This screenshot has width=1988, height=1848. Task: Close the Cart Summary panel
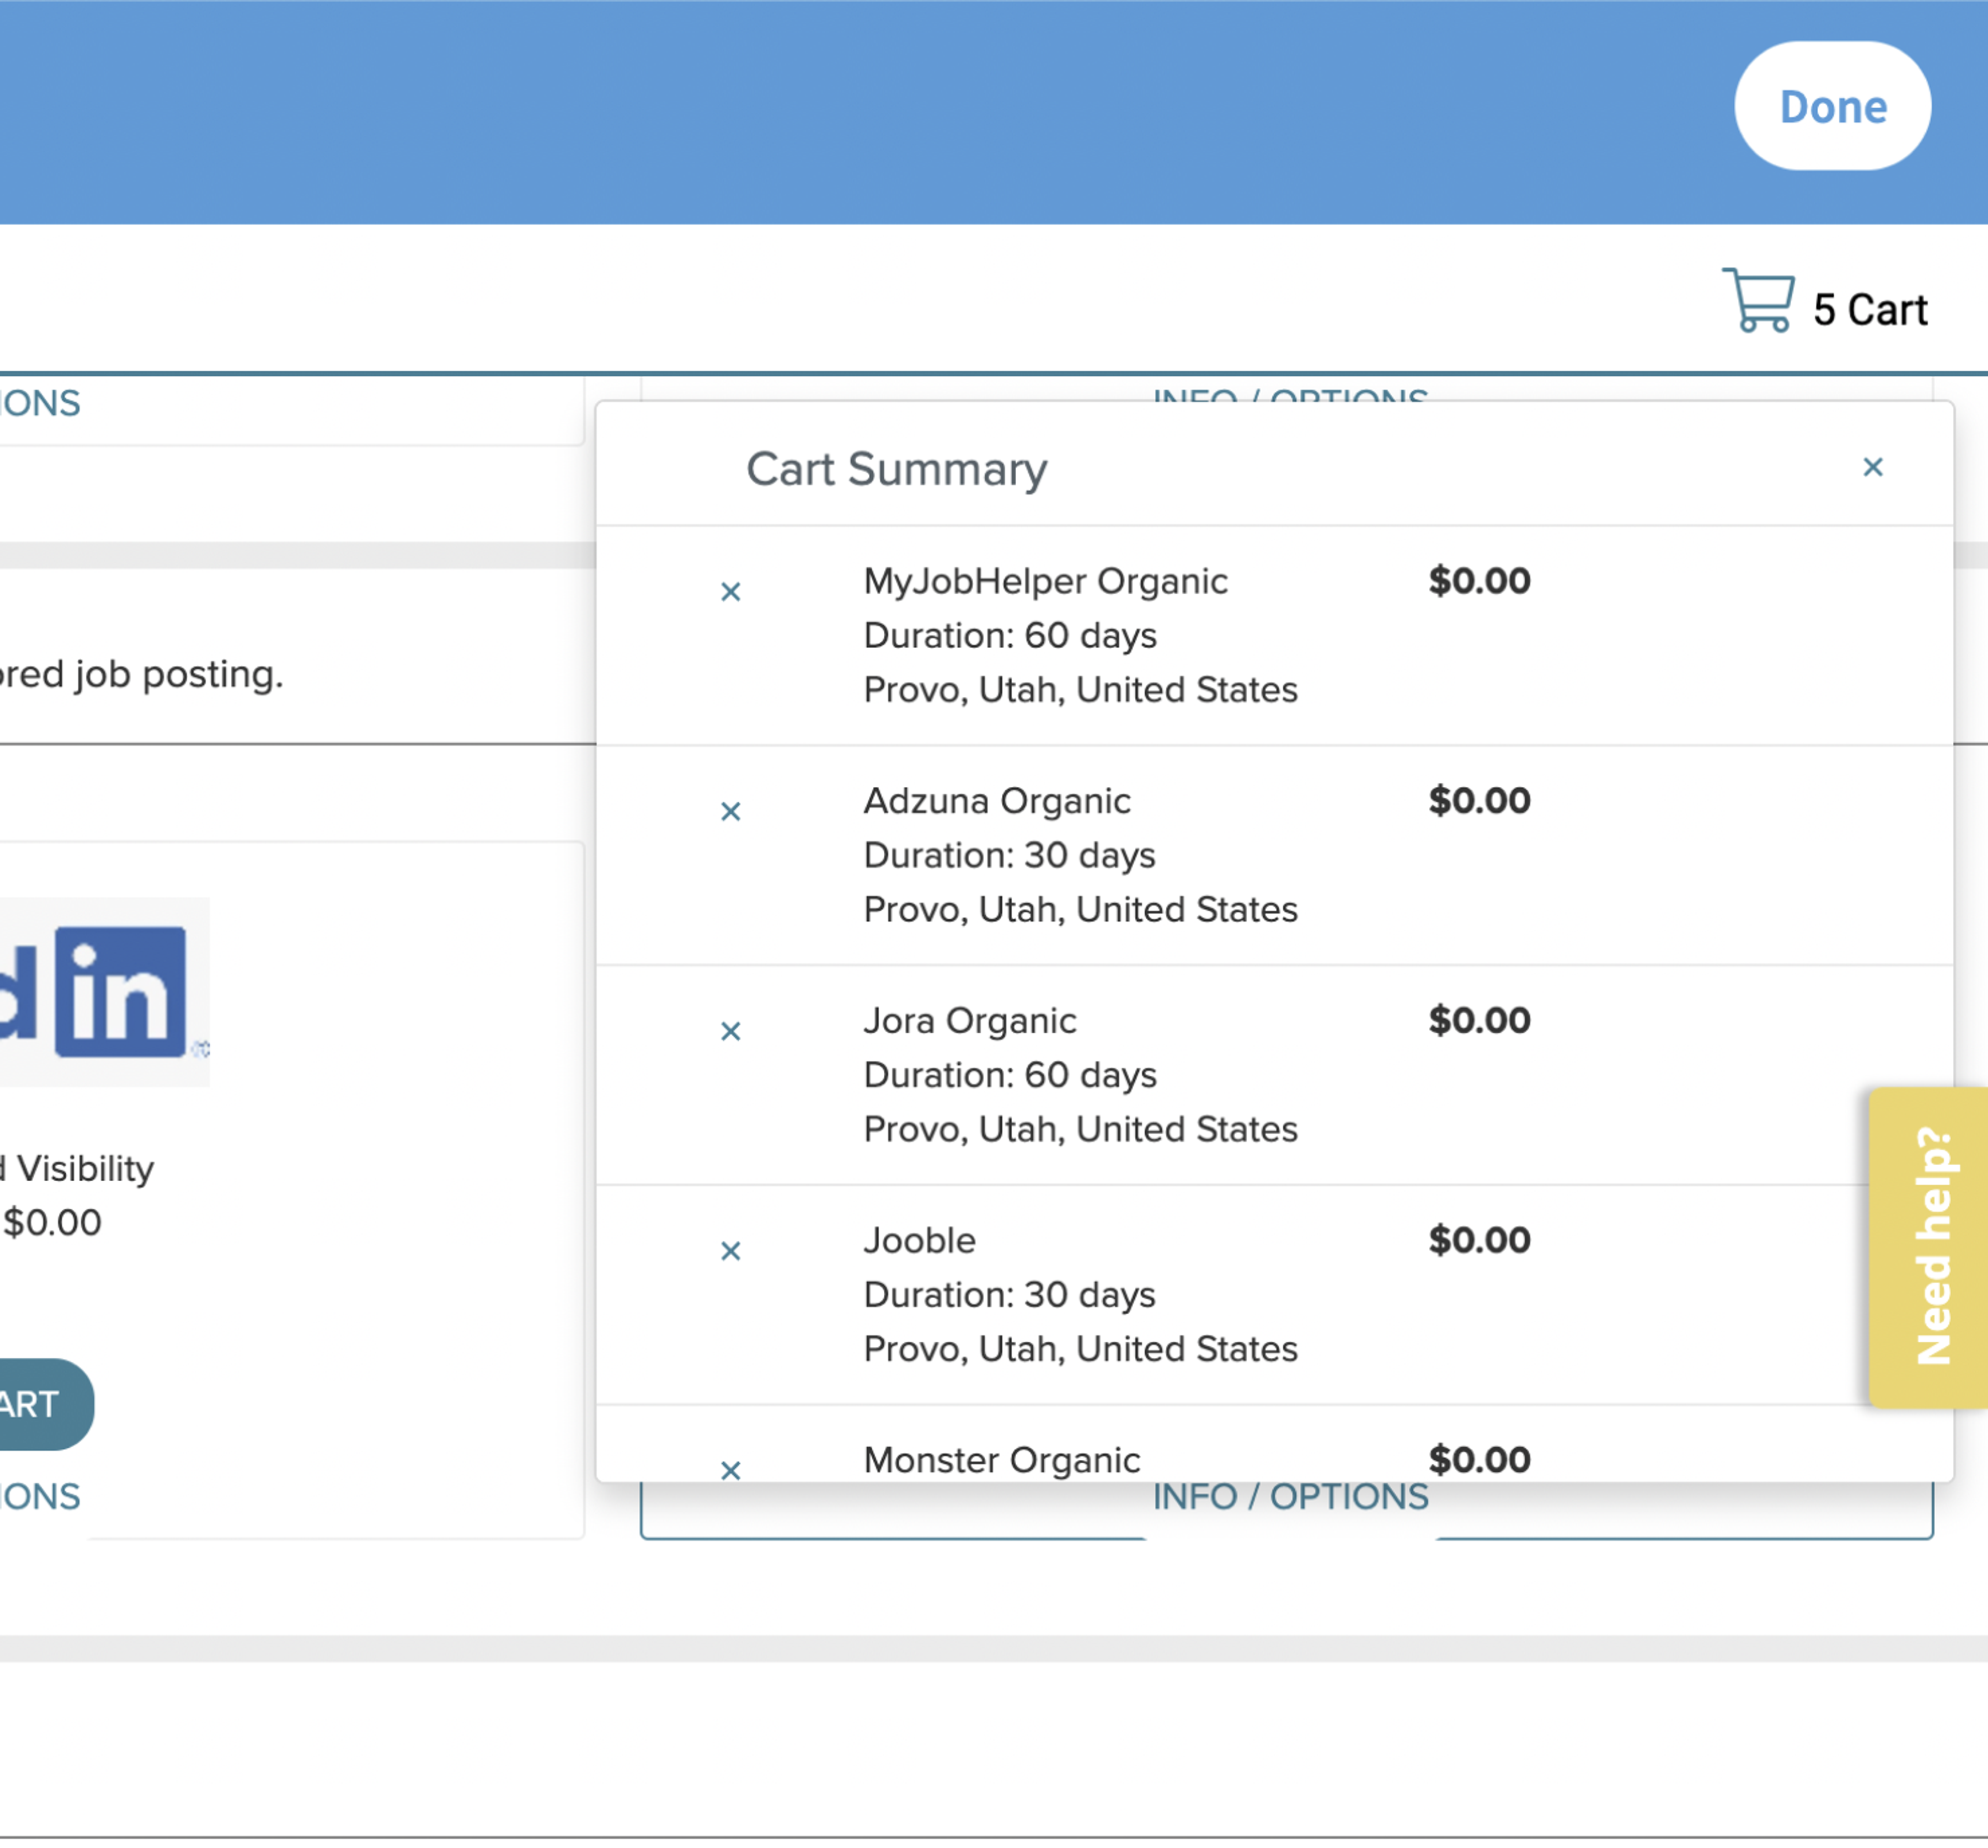pos(1872,467)
